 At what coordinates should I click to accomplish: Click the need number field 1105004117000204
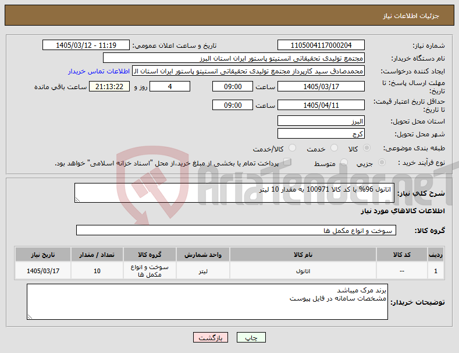pos(321,45)
